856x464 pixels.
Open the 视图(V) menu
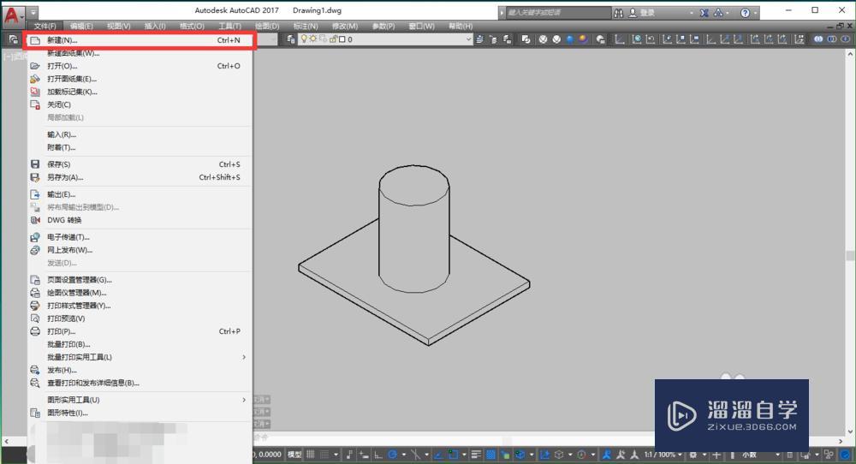pos(118,27)
